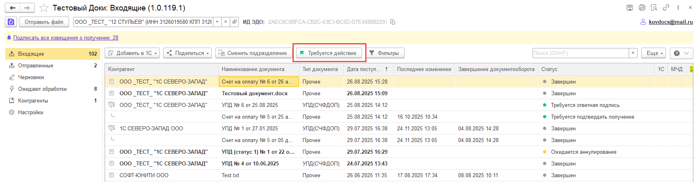Toggle the Требуется действие flag filter
The width and height of the screenshot is (699, 182).
point(329,53)
